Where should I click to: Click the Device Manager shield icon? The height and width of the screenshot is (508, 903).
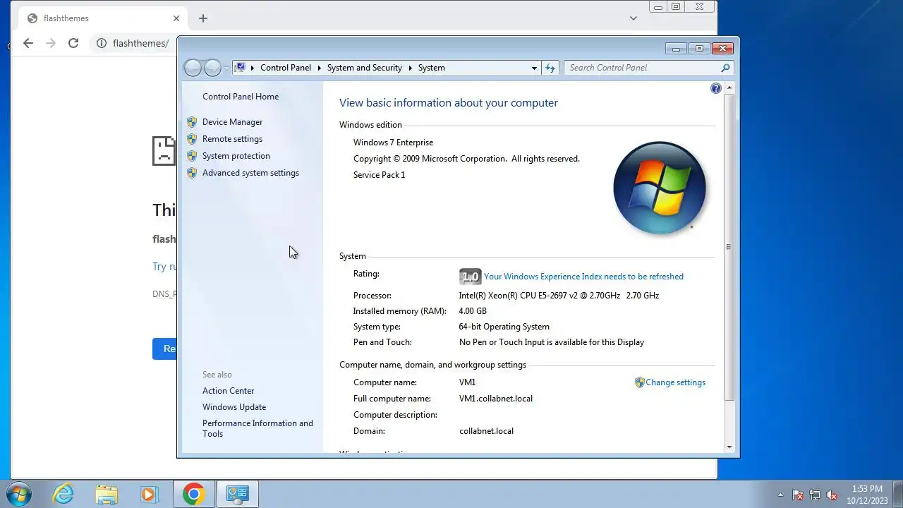pyautogui.click(x=192, y=122)
